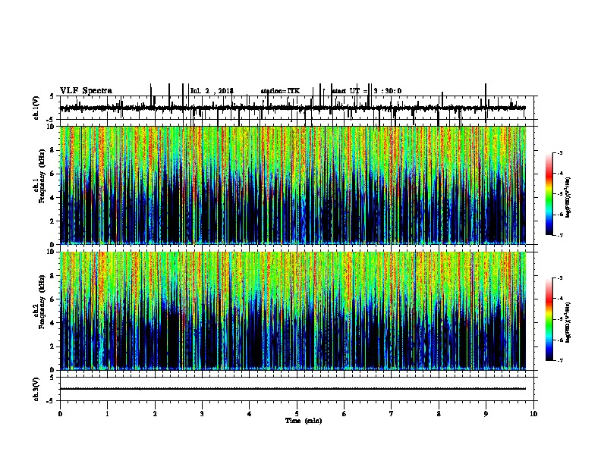
Task: Click the ch.1 colorbar log(PSD) label
Action: click(x=568, y=198)
